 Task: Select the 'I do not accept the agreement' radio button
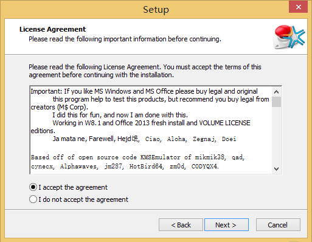[x=33, y=199]
